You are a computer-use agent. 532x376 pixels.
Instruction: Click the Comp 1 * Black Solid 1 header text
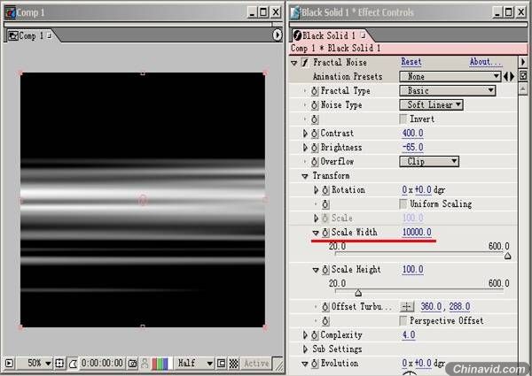335,49
